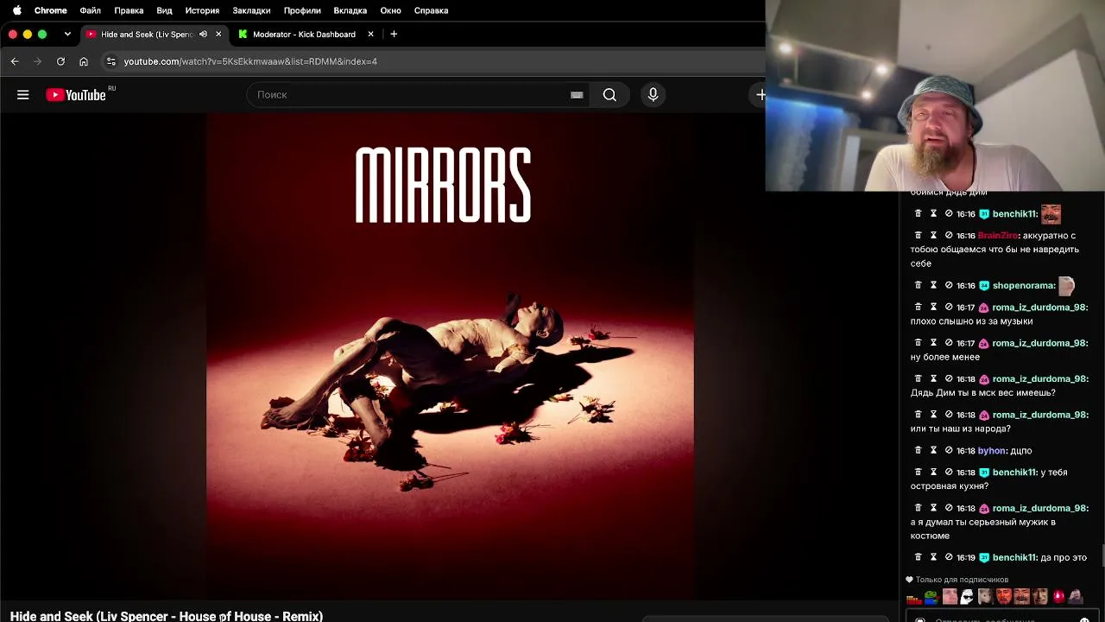Timeout author of "ну более менее" message
The image size is (1105, 622).
(x=933, y=343)
